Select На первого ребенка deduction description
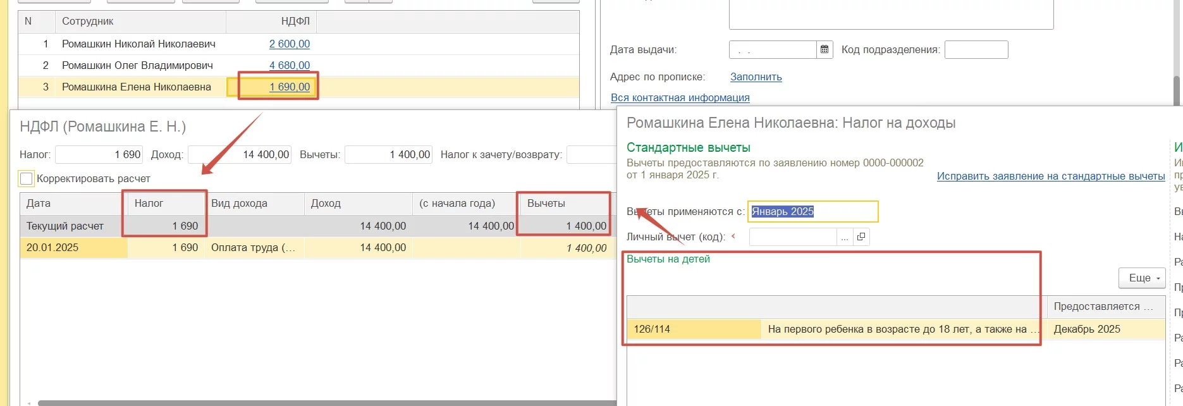Viewport: 1183px width, 406px height. pyautogui.click(x=904, y=329)
